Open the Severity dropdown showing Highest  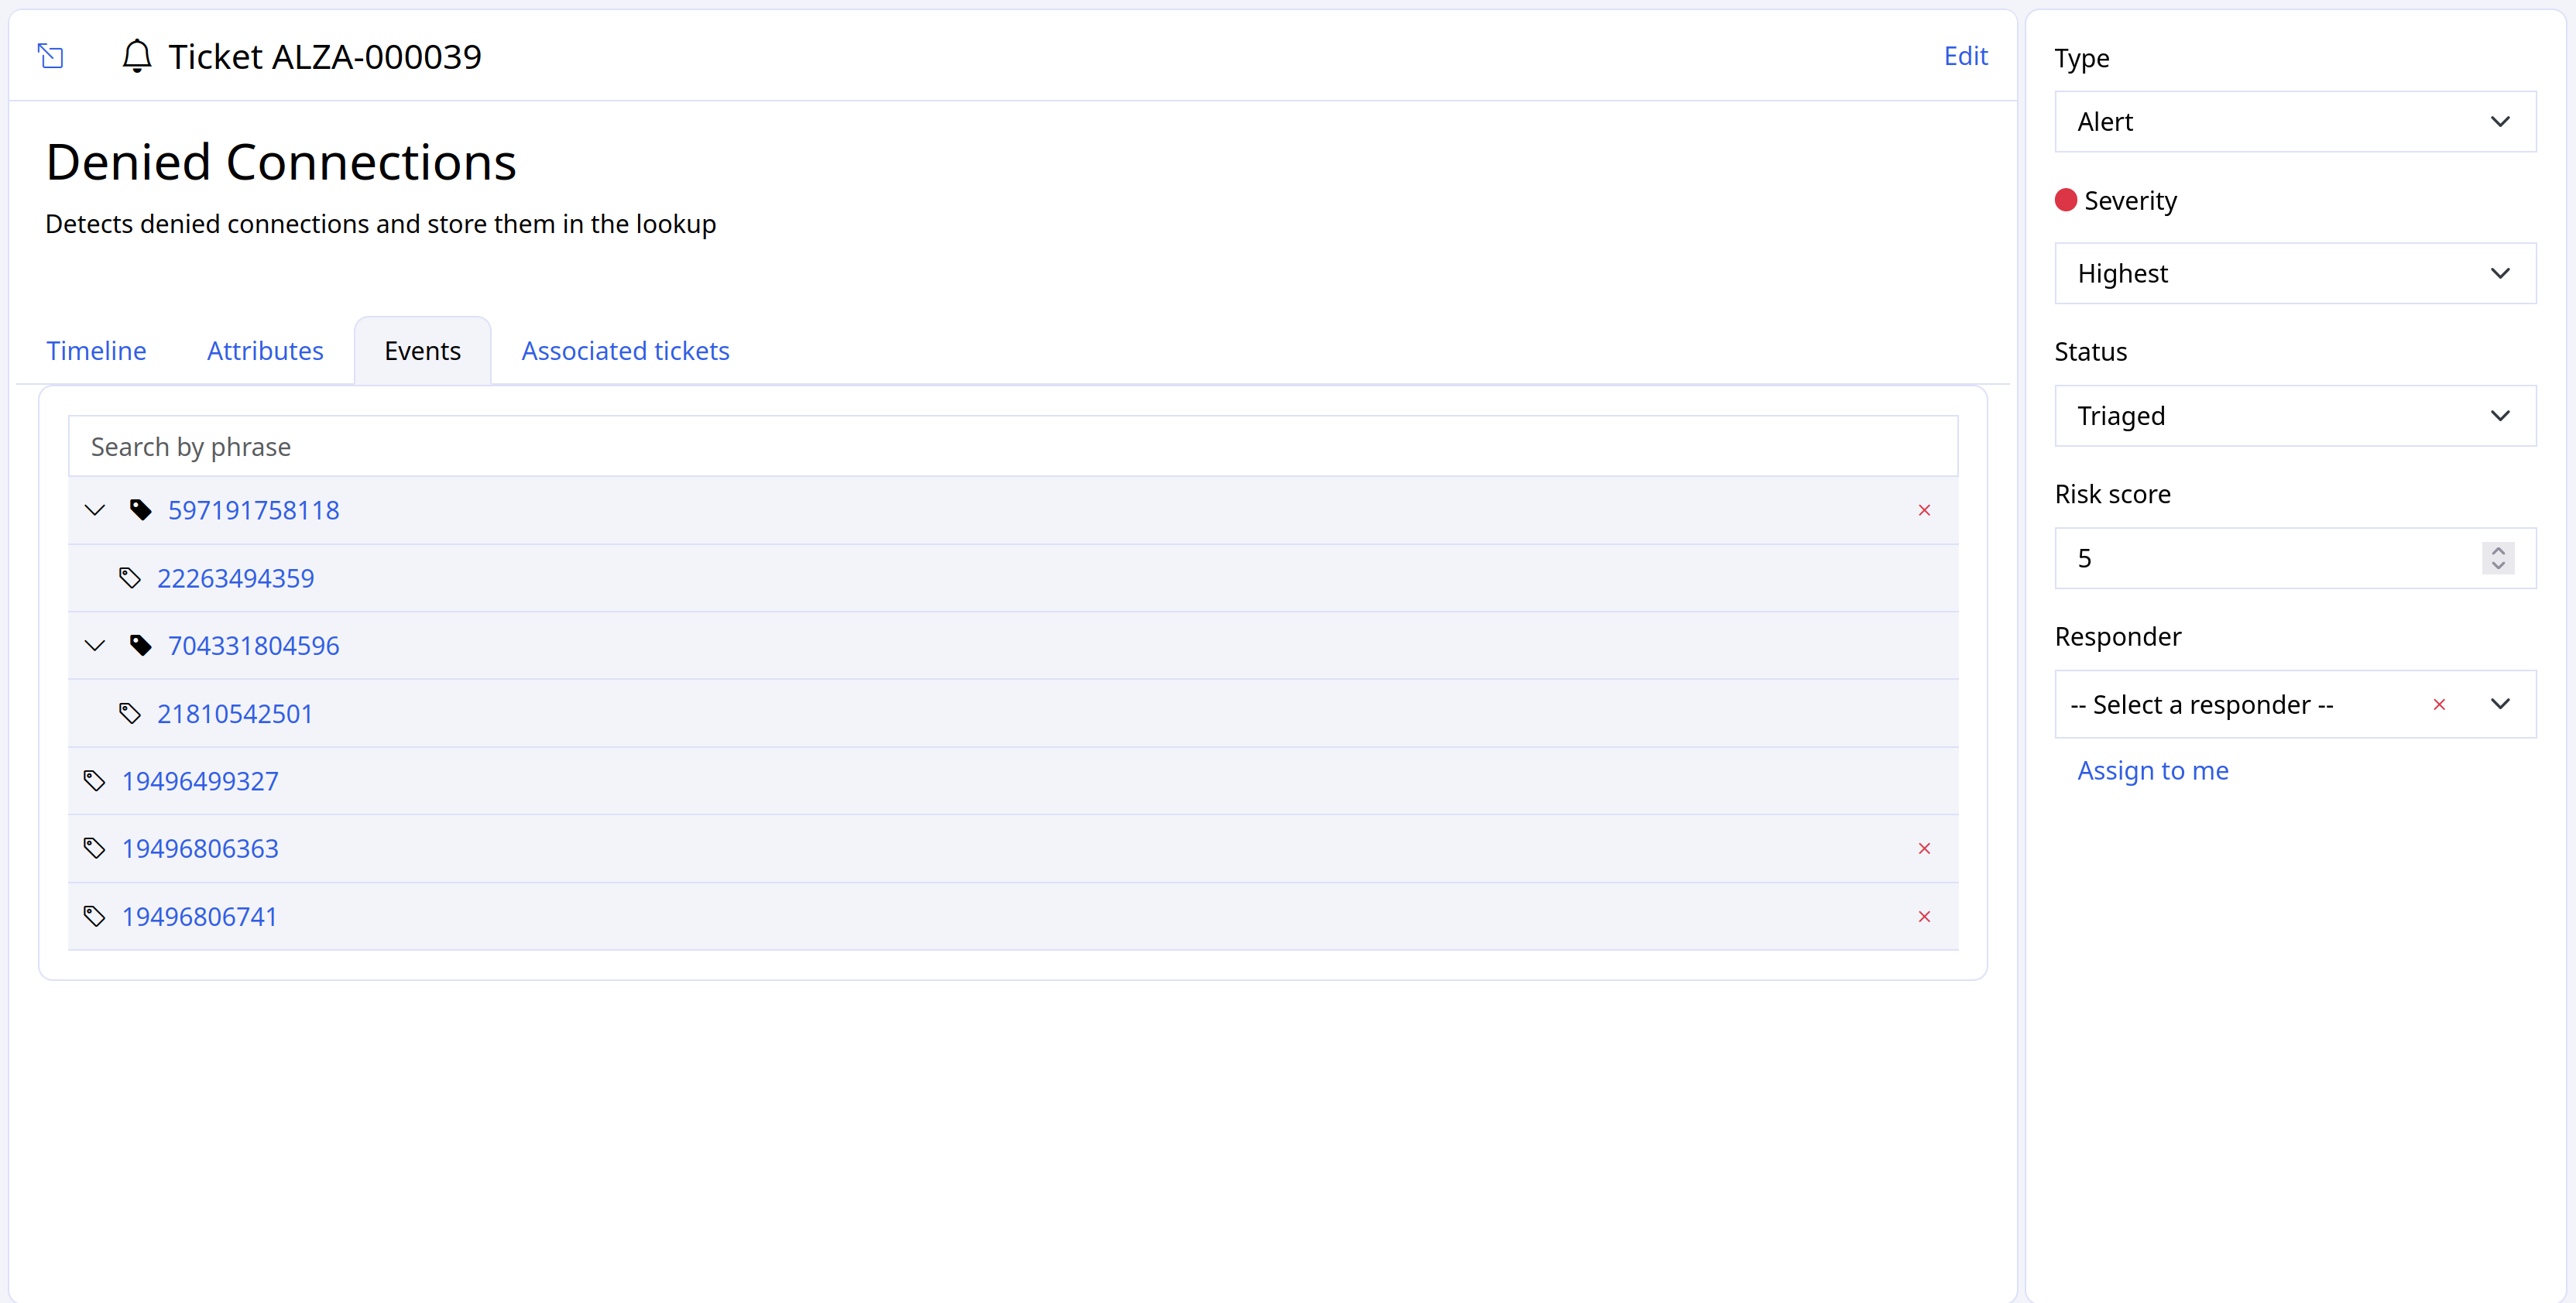(x=2295, y=273)
